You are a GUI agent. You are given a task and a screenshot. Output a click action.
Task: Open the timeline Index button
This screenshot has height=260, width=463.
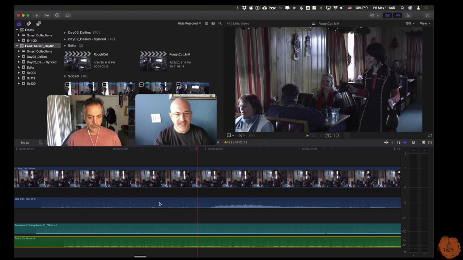coord(25,143)
